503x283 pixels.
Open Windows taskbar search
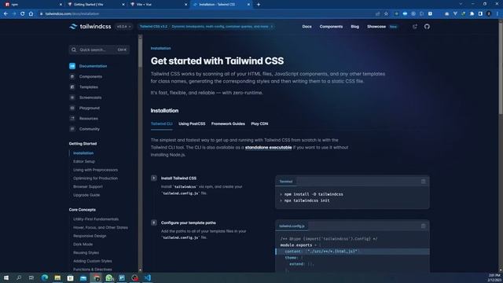[19, 277]
